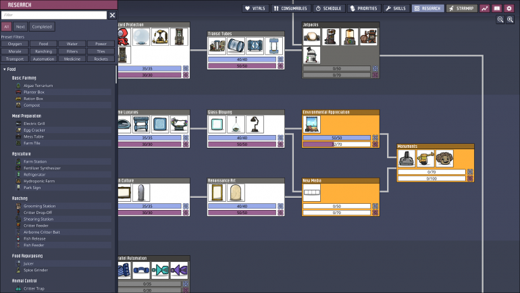Screen dimensions: 520x293
Task: Apply the Oxygen preset filter
Action: tap(15, 44)
